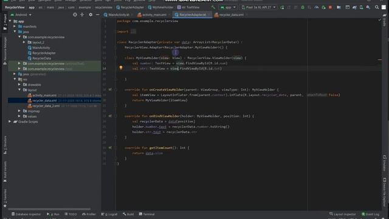Viewport: 389px width, 219px height.
Task: Toggle the Project tool window side tab
Action: (x=5, y=23)
